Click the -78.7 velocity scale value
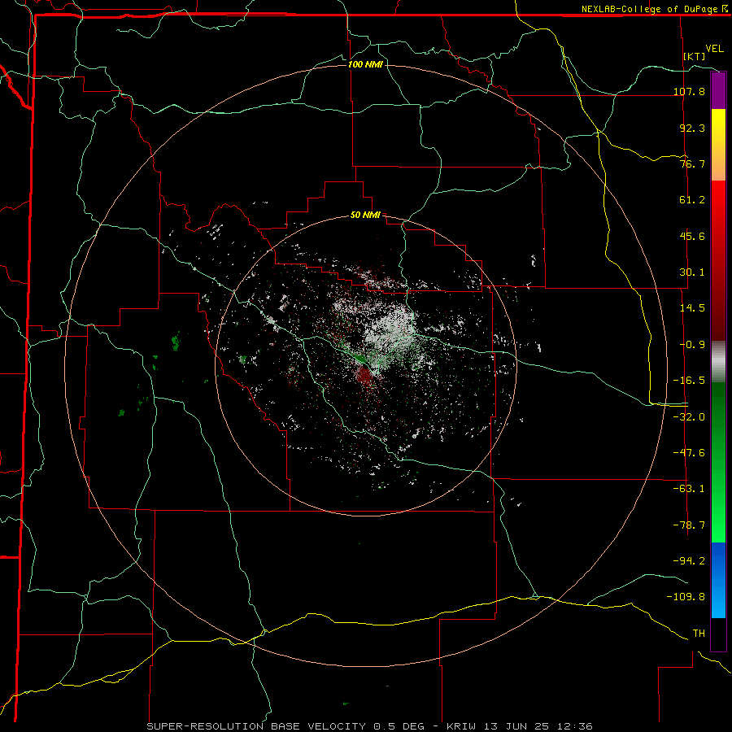The height and width of the screenshot is (732, 732). [x=689, y=525]
